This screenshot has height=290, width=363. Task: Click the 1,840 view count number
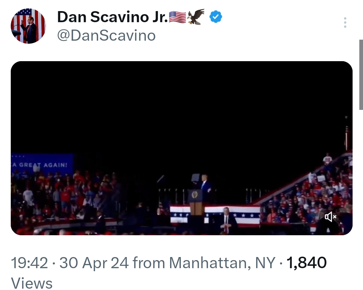306,263
